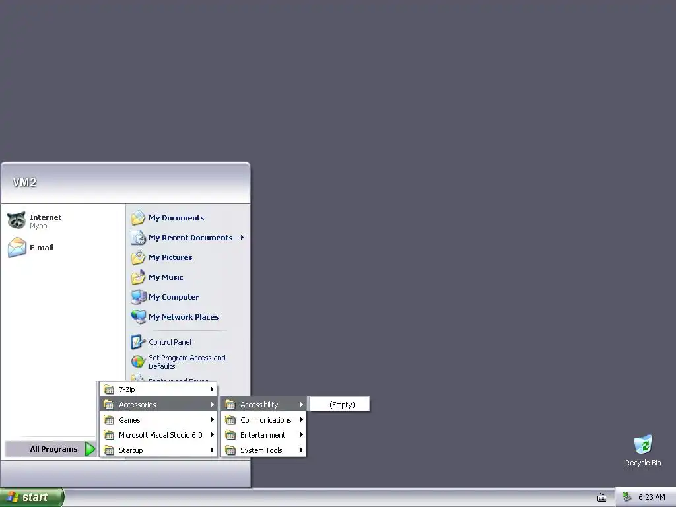Open the My Computer link
This screenshot has width=676, height=507.
pos(174,297)
